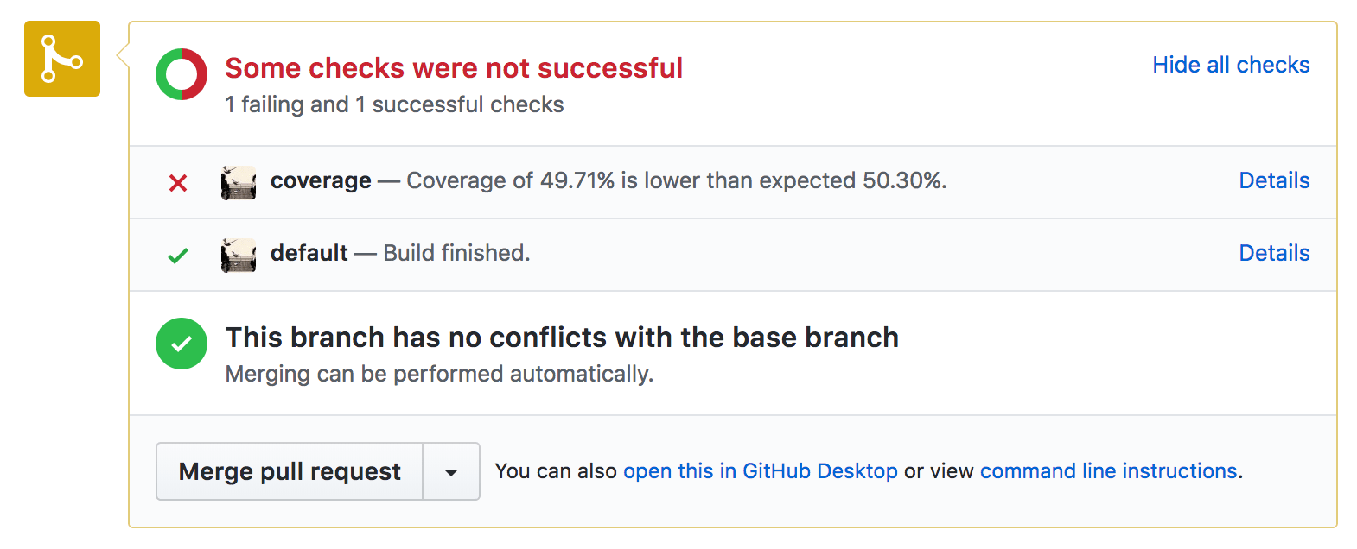Select the failing coverage status icon
The width and height of the screenshot is (1357, 549).
click(x=178, y=182)
